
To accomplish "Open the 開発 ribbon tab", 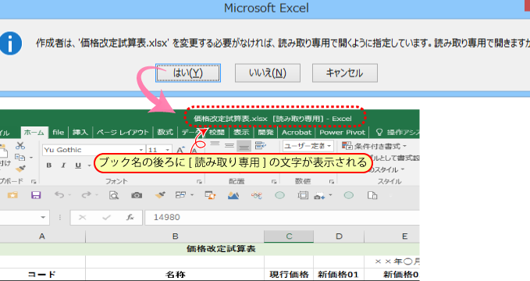I will pyautogui.click(x=265, y=132).
